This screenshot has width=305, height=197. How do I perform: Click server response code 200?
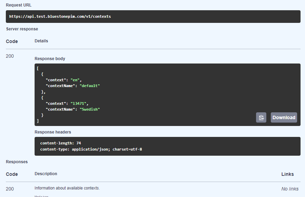click(10, 56)
